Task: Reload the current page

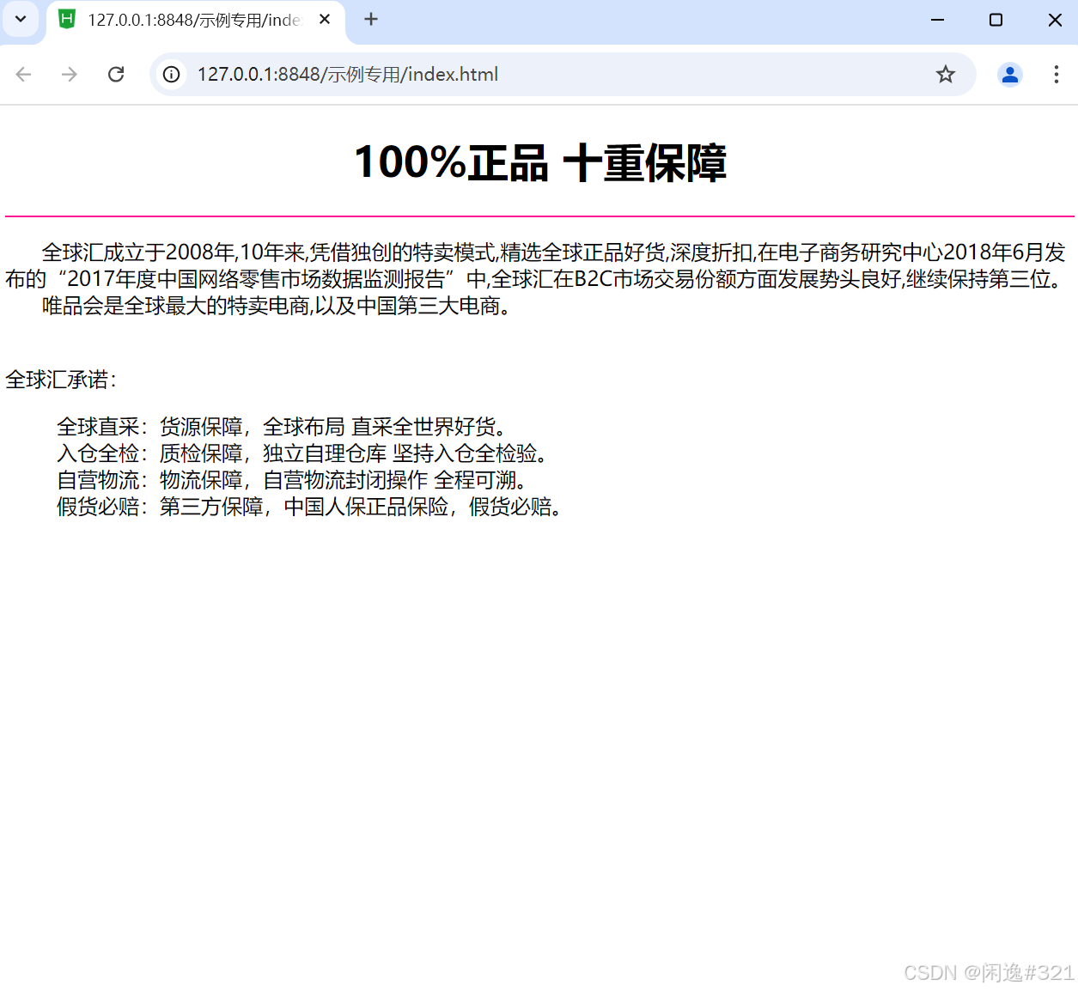Action: click(116, 75)
